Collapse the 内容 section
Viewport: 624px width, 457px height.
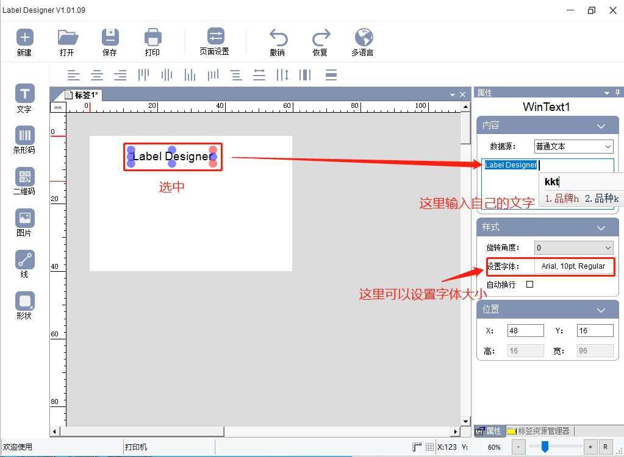601,126
